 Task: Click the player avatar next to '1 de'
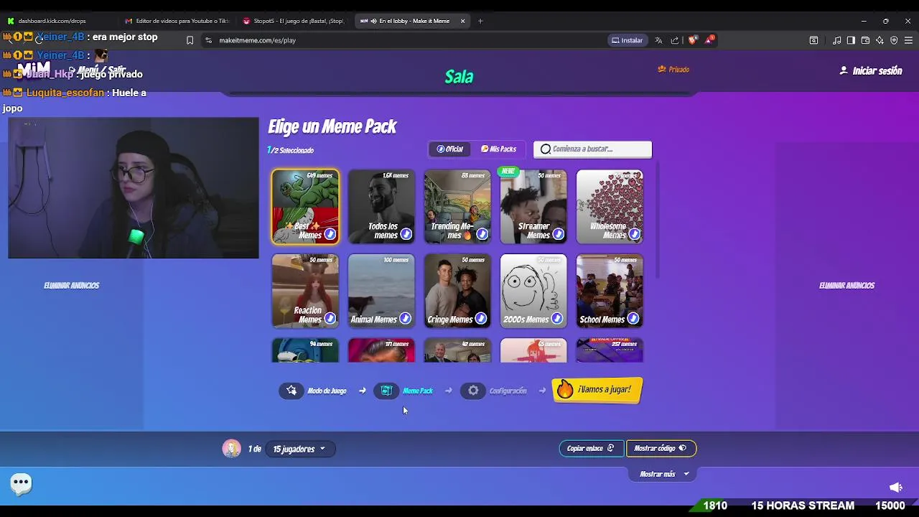click(x=231, y=449)
